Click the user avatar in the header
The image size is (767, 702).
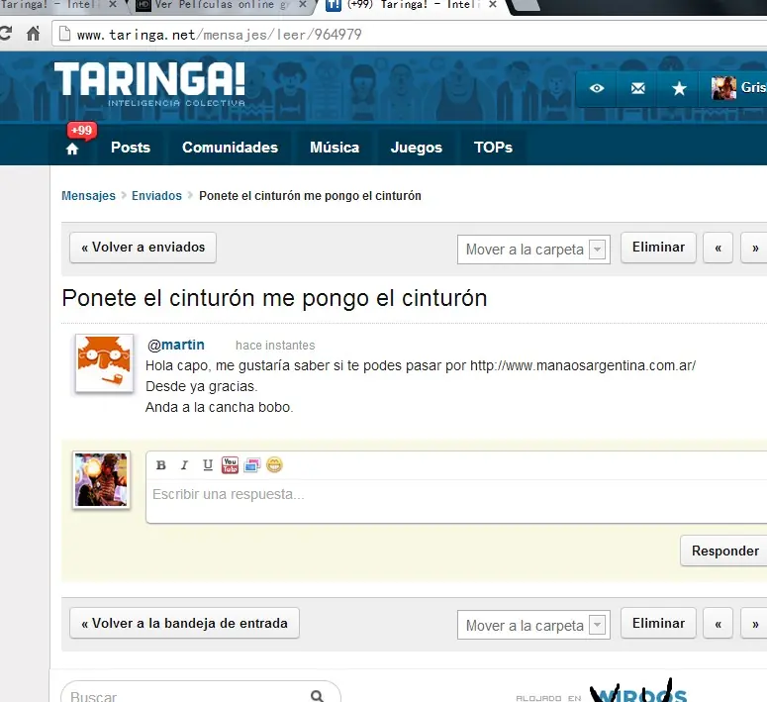click(723, 88)
